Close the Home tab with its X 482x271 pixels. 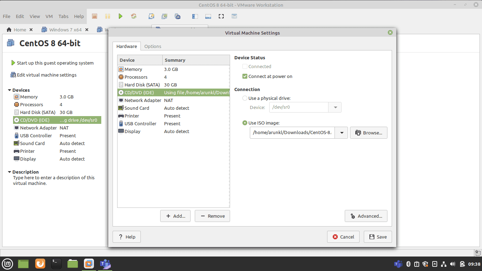click(31, 30)
